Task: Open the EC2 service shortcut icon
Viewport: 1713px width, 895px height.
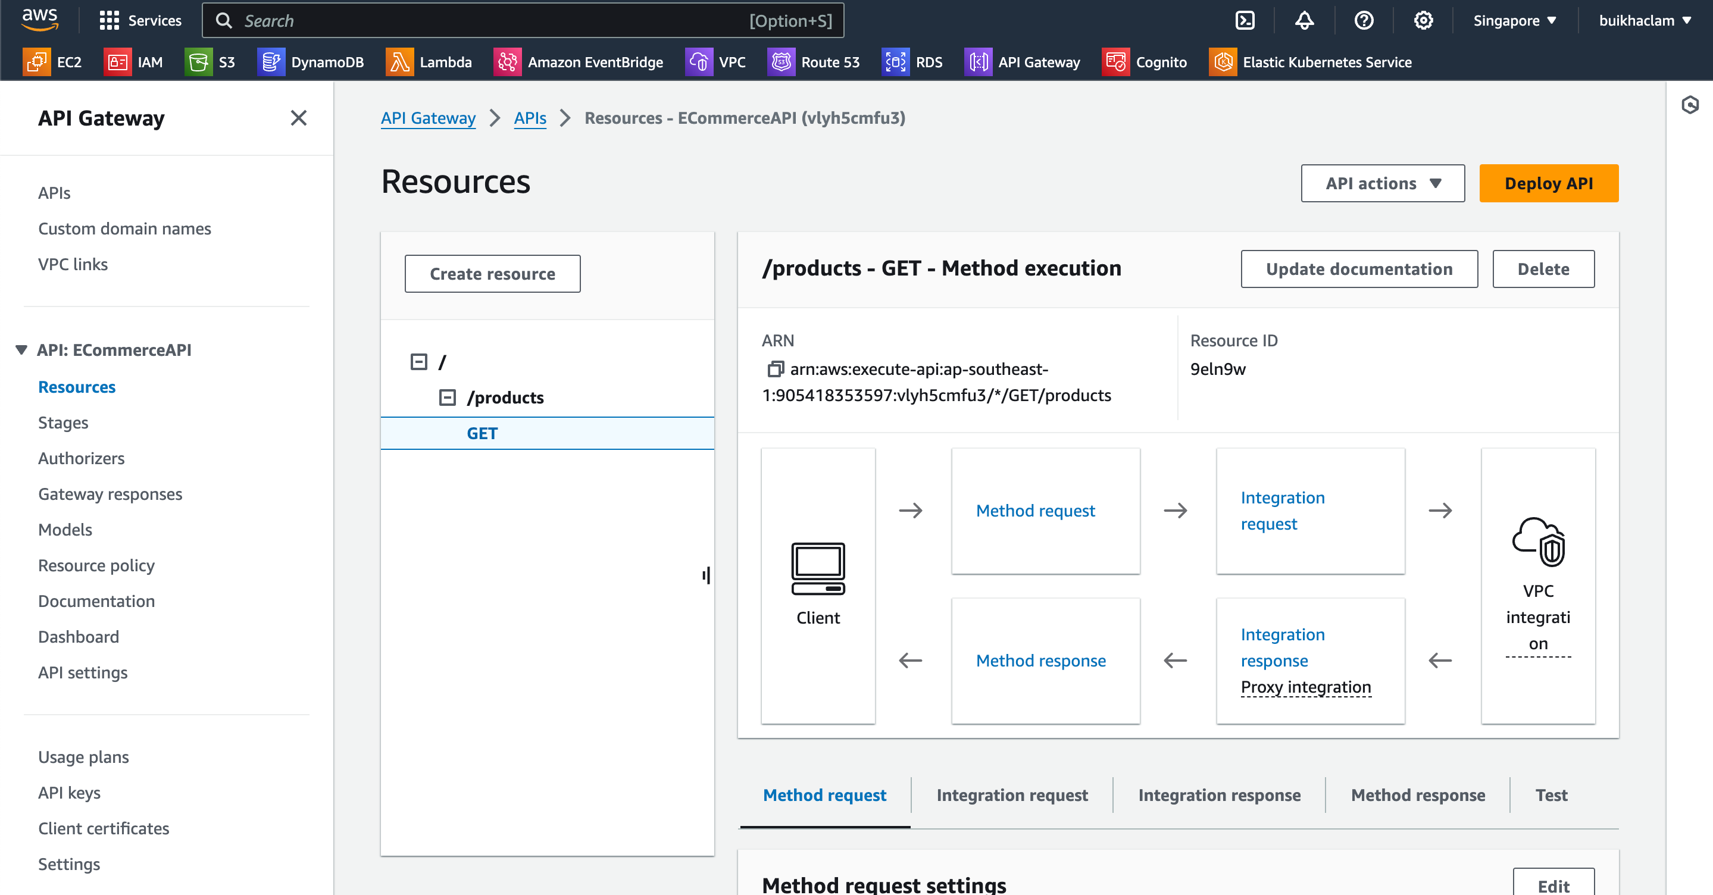Action: [x=36, y=62]
